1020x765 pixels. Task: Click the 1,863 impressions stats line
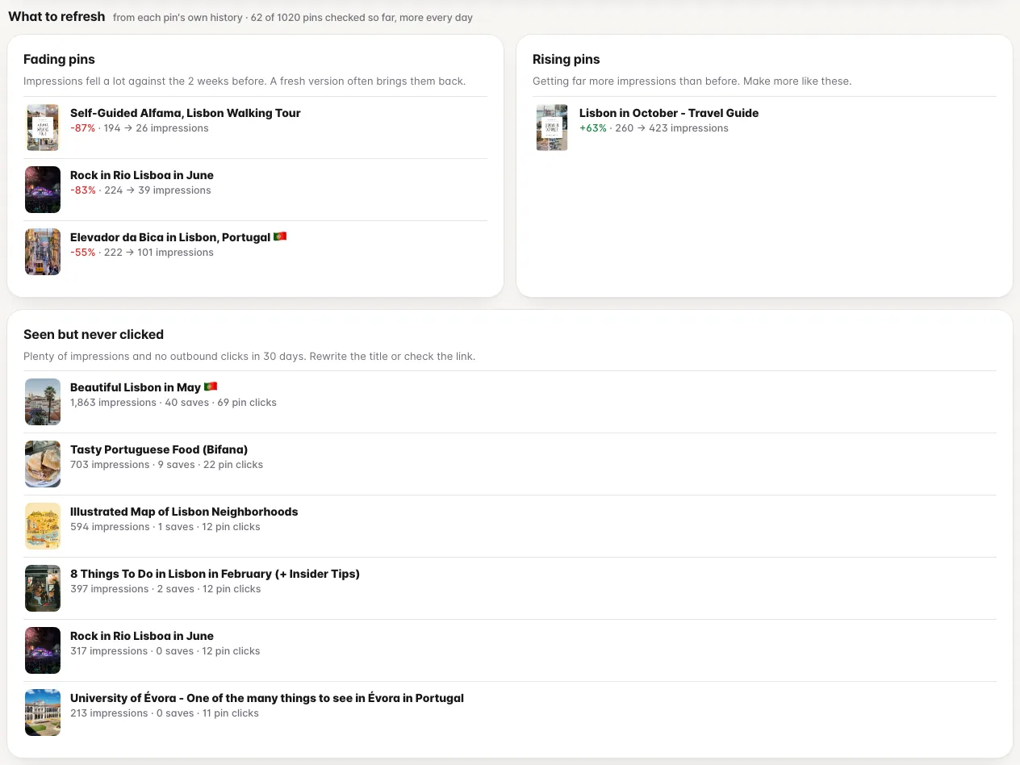[173, 403]
